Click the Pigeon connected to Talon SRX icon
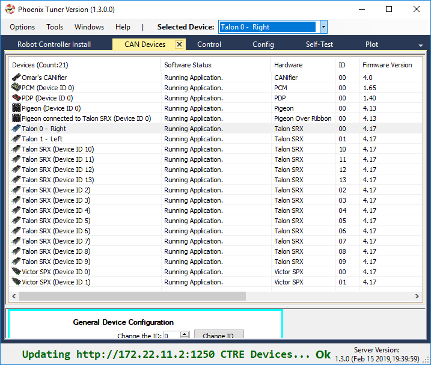This screenshot has height=365, width=431. pyautogui.click(x=16, y=118)
